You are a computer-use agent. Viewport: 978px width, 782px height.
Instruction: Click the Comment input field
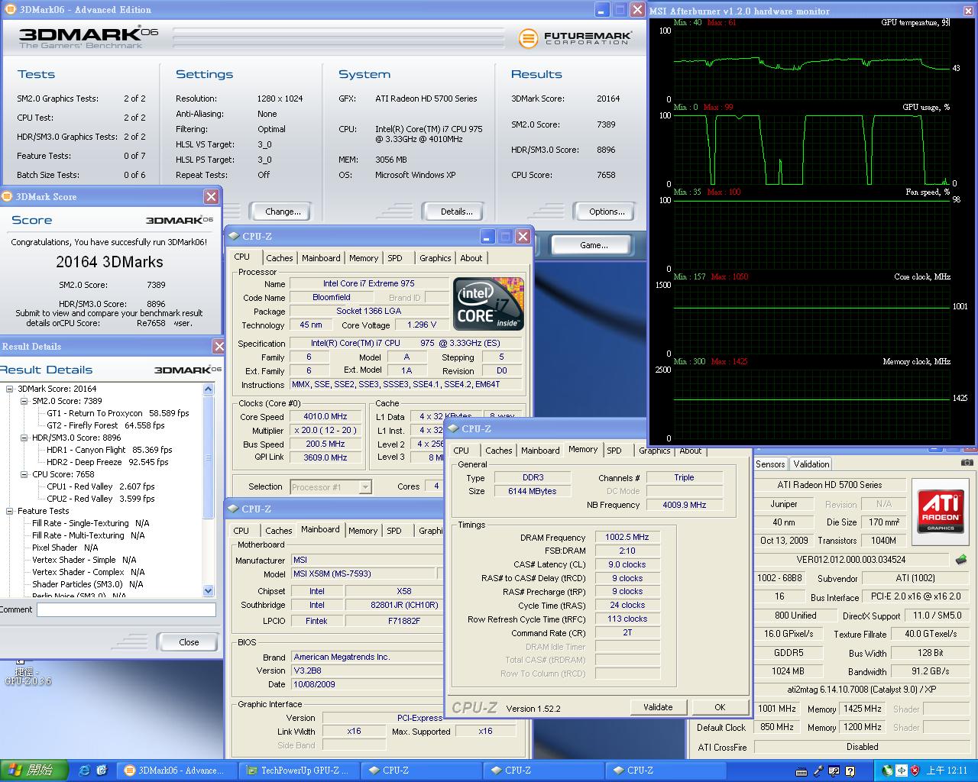point(127,609)
